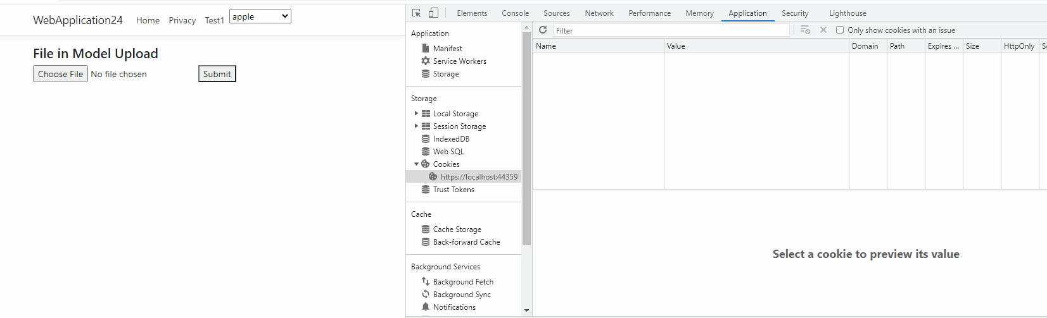The height and width of the screenshot is (318, 1047).
Task: Toggle the device toolbar icon
Action: 433,13
